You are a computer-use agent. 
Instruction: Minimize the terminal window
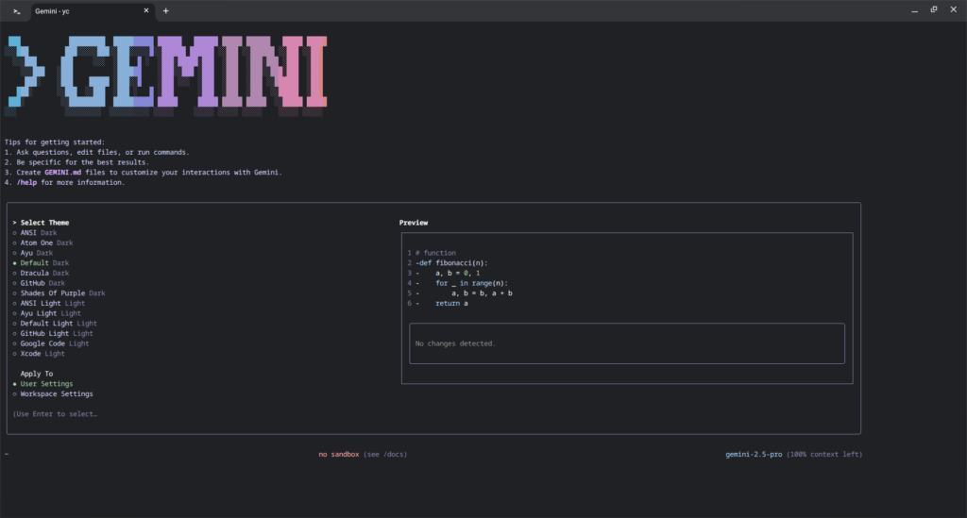point(914,10)
